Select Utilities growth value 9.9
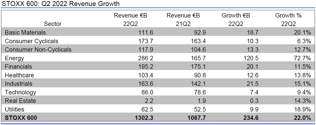The height and width of the screenshot is (125, 316). pyautogui.click(x=254, y=109)
